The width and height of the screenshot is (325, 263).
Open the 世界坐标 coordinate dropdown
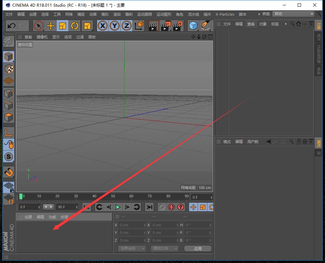coord(132,248)
